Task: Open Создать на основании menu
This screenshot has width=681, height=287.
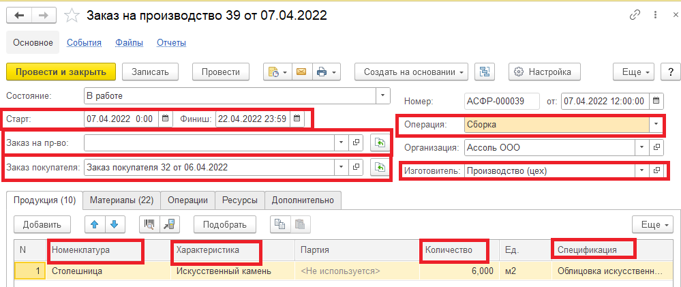Action: point(412,72)
